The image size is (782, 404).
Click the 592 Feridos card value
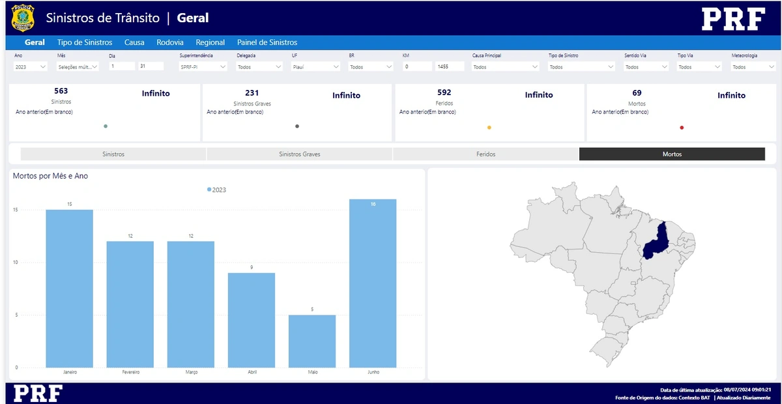444,93
